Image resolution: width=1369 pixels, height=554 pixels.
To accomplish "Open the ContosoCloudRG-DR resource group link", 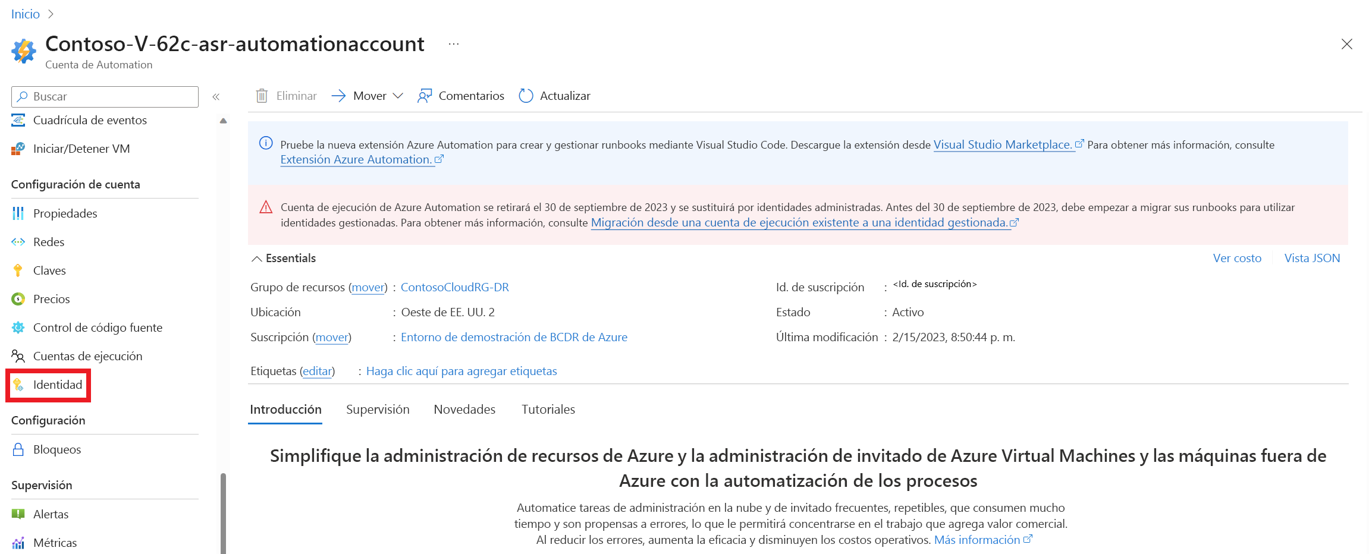I will coord(455,287).
